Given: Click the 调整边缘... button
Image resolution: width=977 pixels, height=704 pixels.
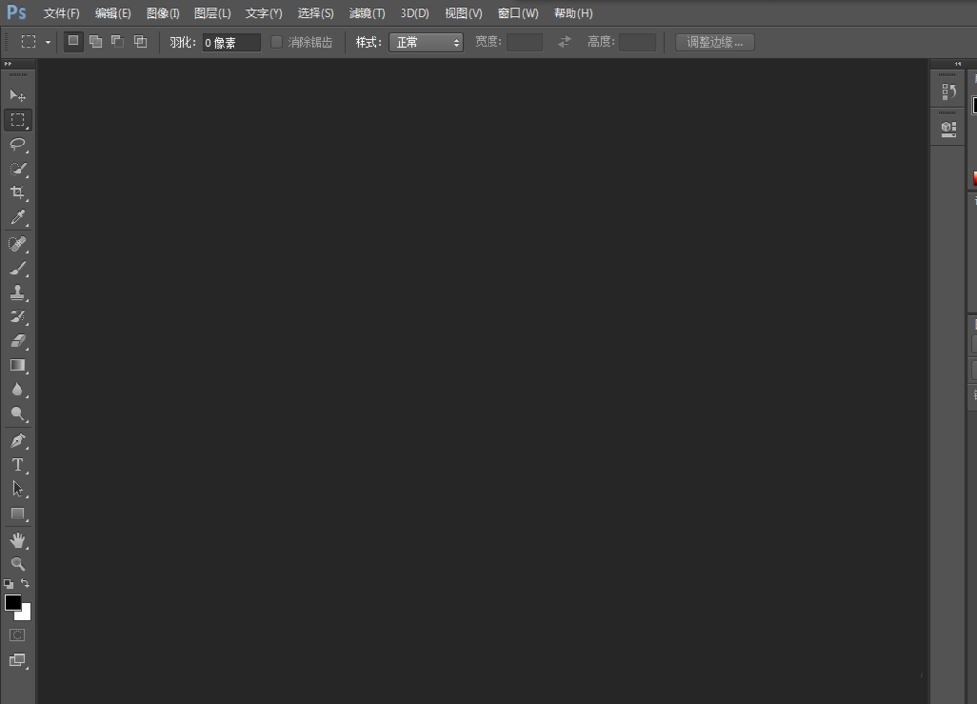Looking at the screenshot, I should (x=715, y=42).
